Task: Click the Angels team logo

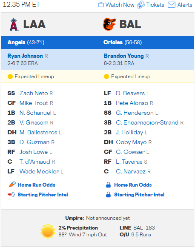Action: click(14, 24)
